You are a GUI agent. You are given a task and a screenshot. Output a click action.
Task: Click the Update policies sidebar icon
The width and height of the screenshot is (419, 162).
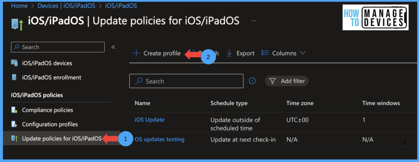pos(14,138)
